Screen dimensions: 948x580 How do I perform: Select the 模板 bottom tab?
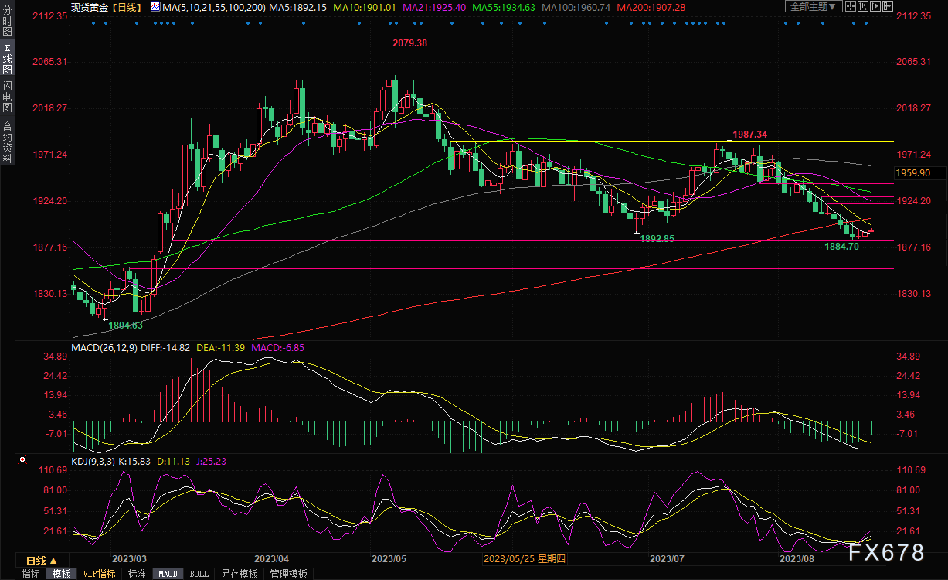[62, 574]
